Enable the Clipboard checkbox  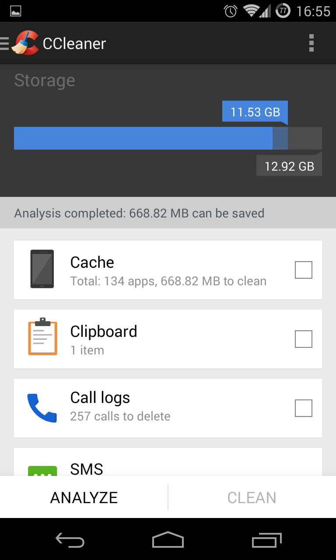tap(303, 339)
